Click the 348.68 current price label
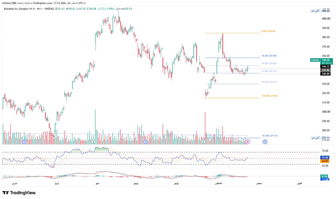 coord(326,60)
